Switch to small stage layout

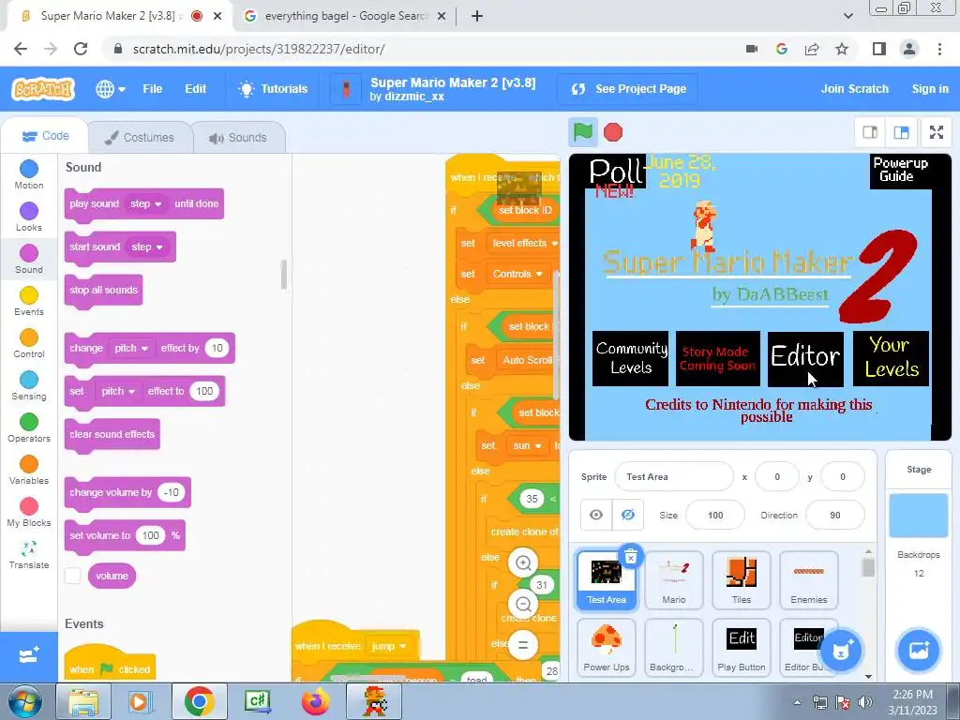(870, 132)
